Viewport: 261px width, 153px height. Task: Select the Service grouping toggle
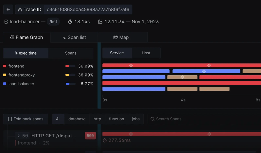[x=117, y=53]
